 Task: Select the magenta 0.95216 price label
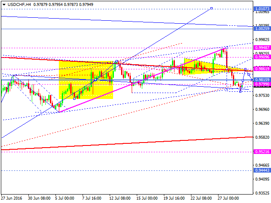tap(262, 152)
